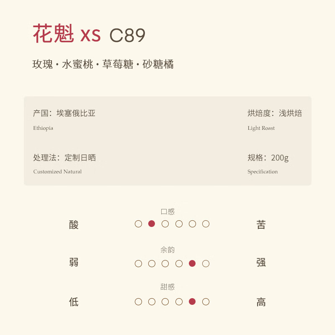335x335 pixels.
Task: Click the 甜感 heading above the dots
Action: (x=167, y=287)
